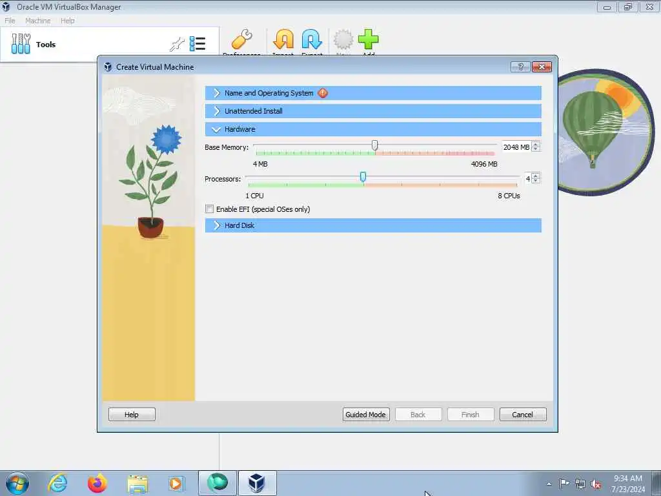The image size is (661, 496).
Task: Click the Show desktop strip by the clock
Action: click(x=656, y=483)
